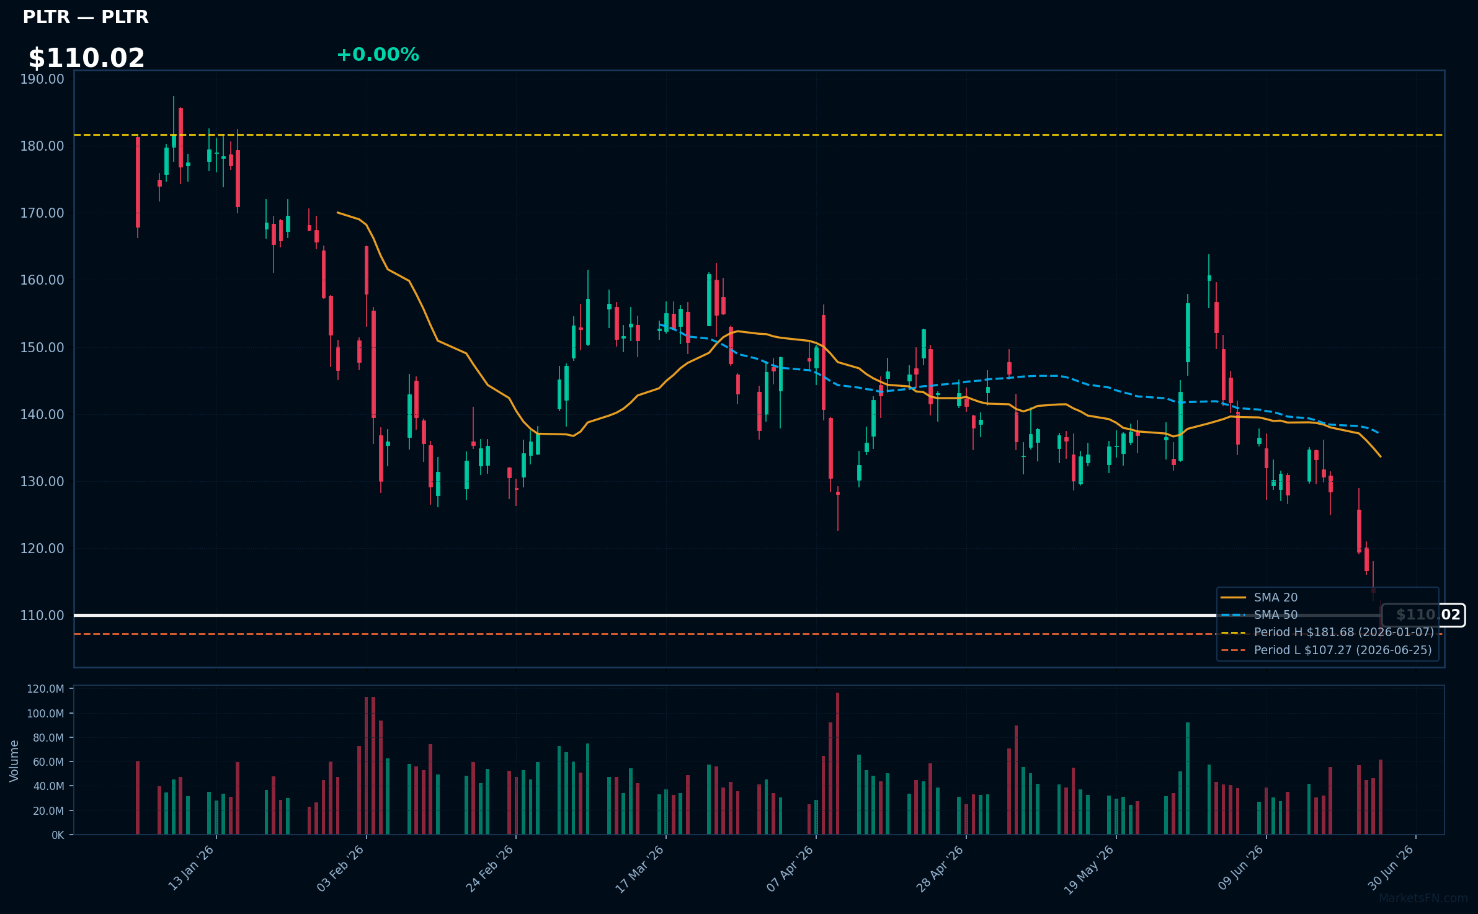The height and width of the screenshot is (914, 1478).
Task: Click the PLTR — PLTR chart title
Action: tap(86, 17)
